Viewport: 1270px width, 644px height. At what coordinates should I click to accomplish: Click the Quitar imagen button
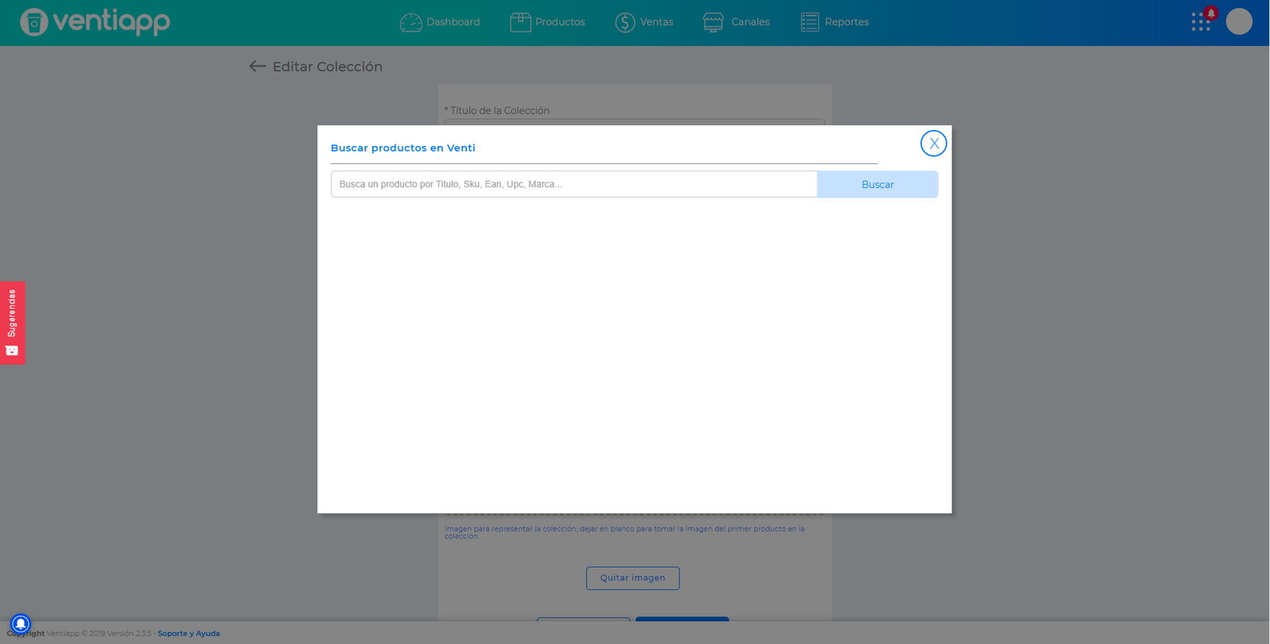pos(633,578)
